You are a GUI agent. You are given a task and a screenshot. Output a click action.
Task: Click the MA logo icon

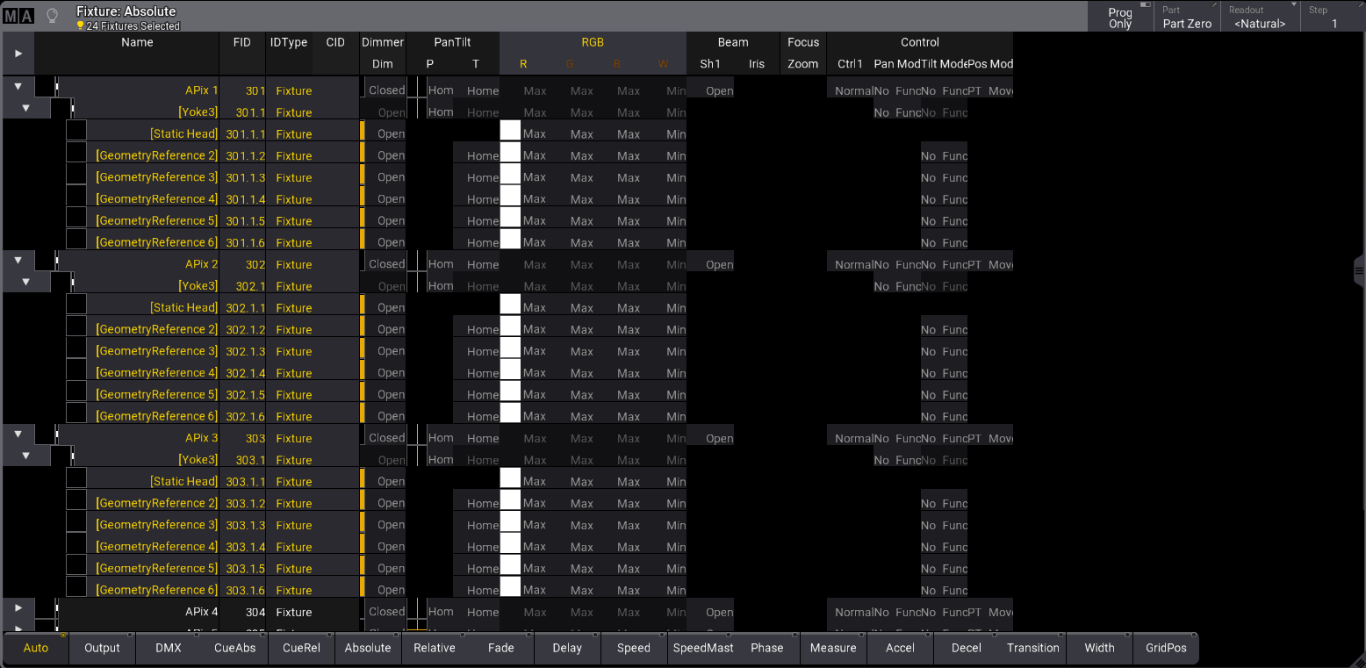click(x=19, y=17)
